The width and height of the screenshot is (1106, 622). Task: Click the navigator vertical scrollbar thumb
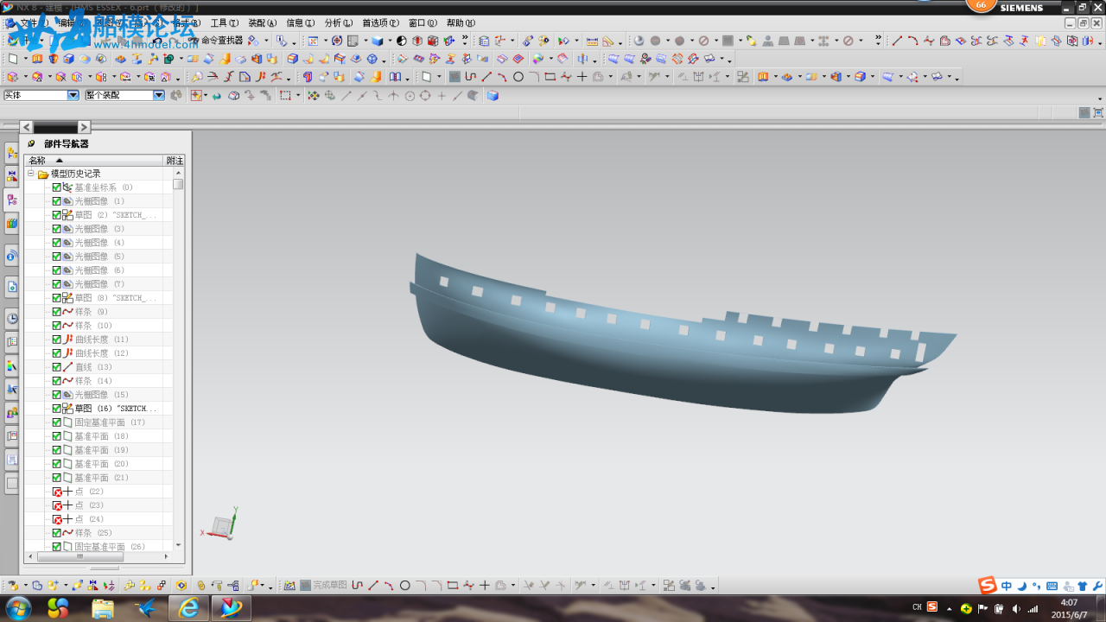178,184
